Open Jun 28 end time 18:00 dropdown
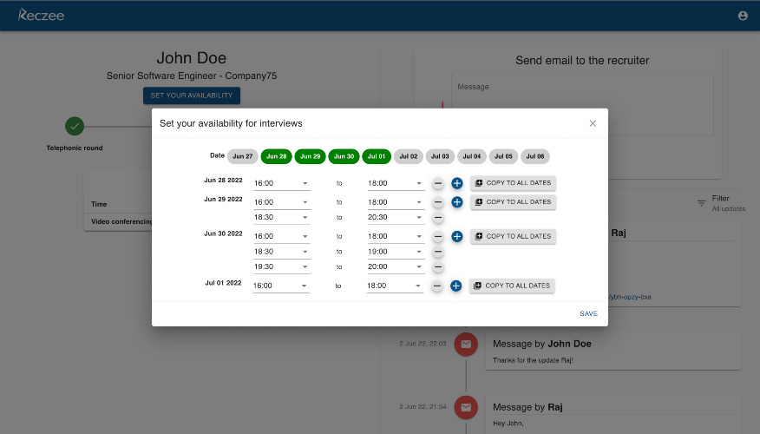 pos(396,183)
